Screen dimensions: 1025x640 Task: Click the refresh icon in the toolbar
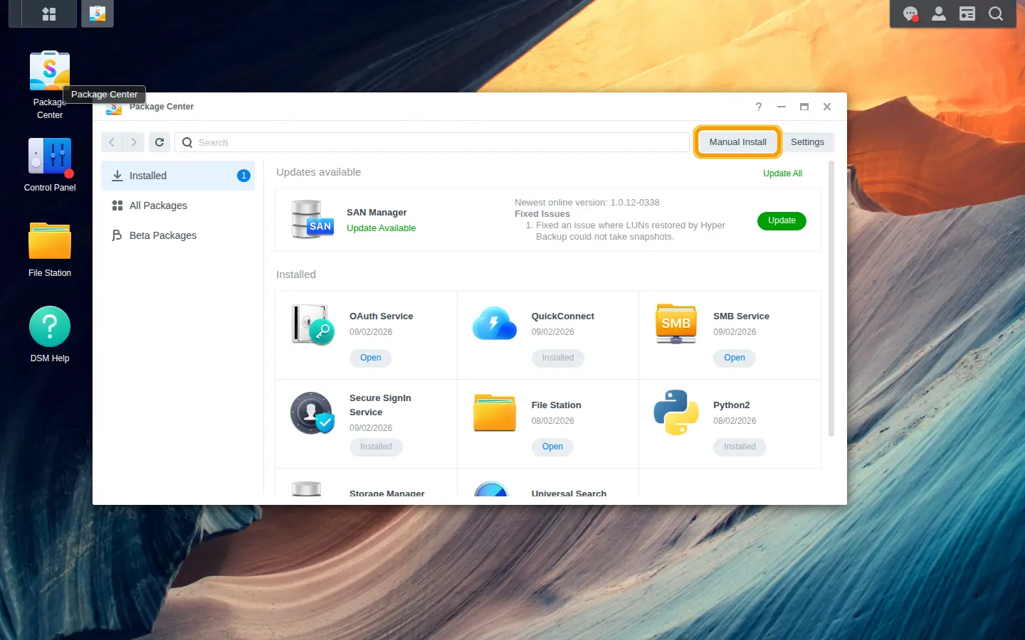pyautogui.click(x=159, y=142)
